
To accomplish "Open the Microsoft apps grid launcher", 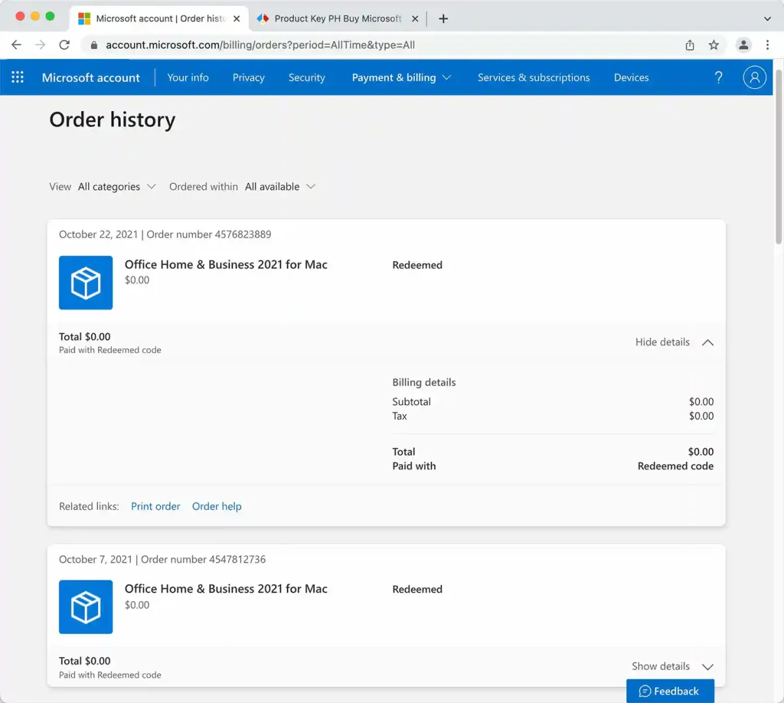I will (x=18, y=77).
